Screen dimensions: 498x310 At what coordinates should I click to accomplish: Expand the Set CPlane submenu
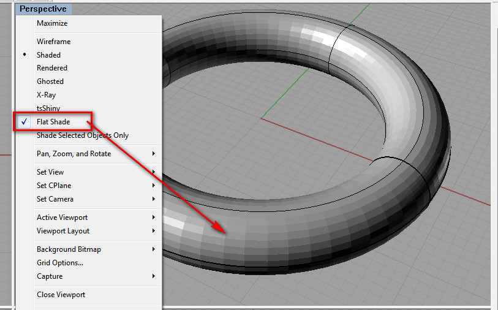coord(55,186)
